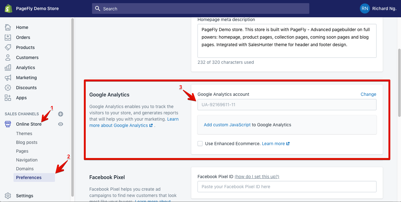View online store using eye icon
The width and height of the screenshot is (401, 202).
point(61,124)
